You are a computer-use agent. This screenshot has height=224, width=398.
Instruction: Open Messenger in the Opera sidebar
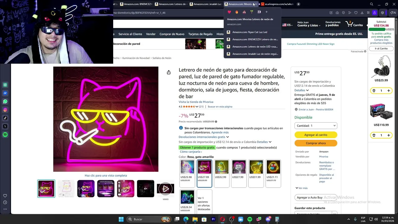point(5,93)
